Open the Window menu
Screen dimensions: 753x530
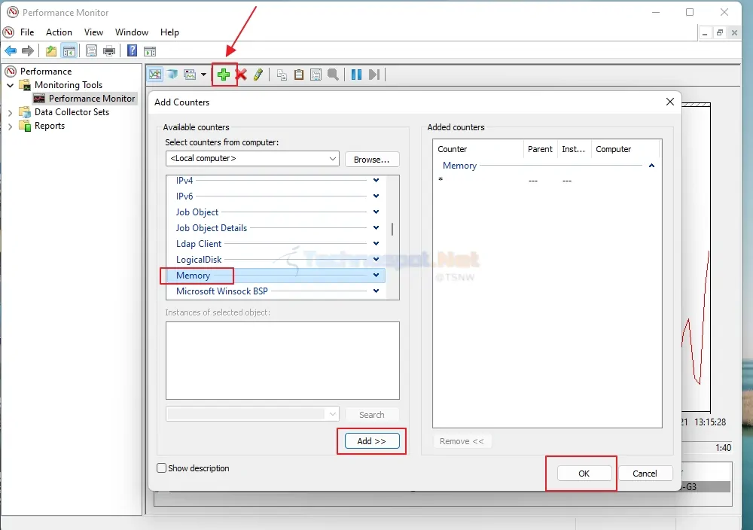coord(132,32)
